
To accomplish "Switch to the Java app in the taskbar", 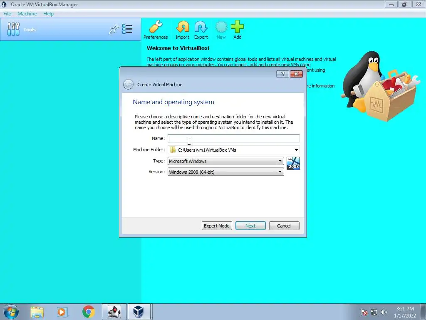I will point(114,312).
